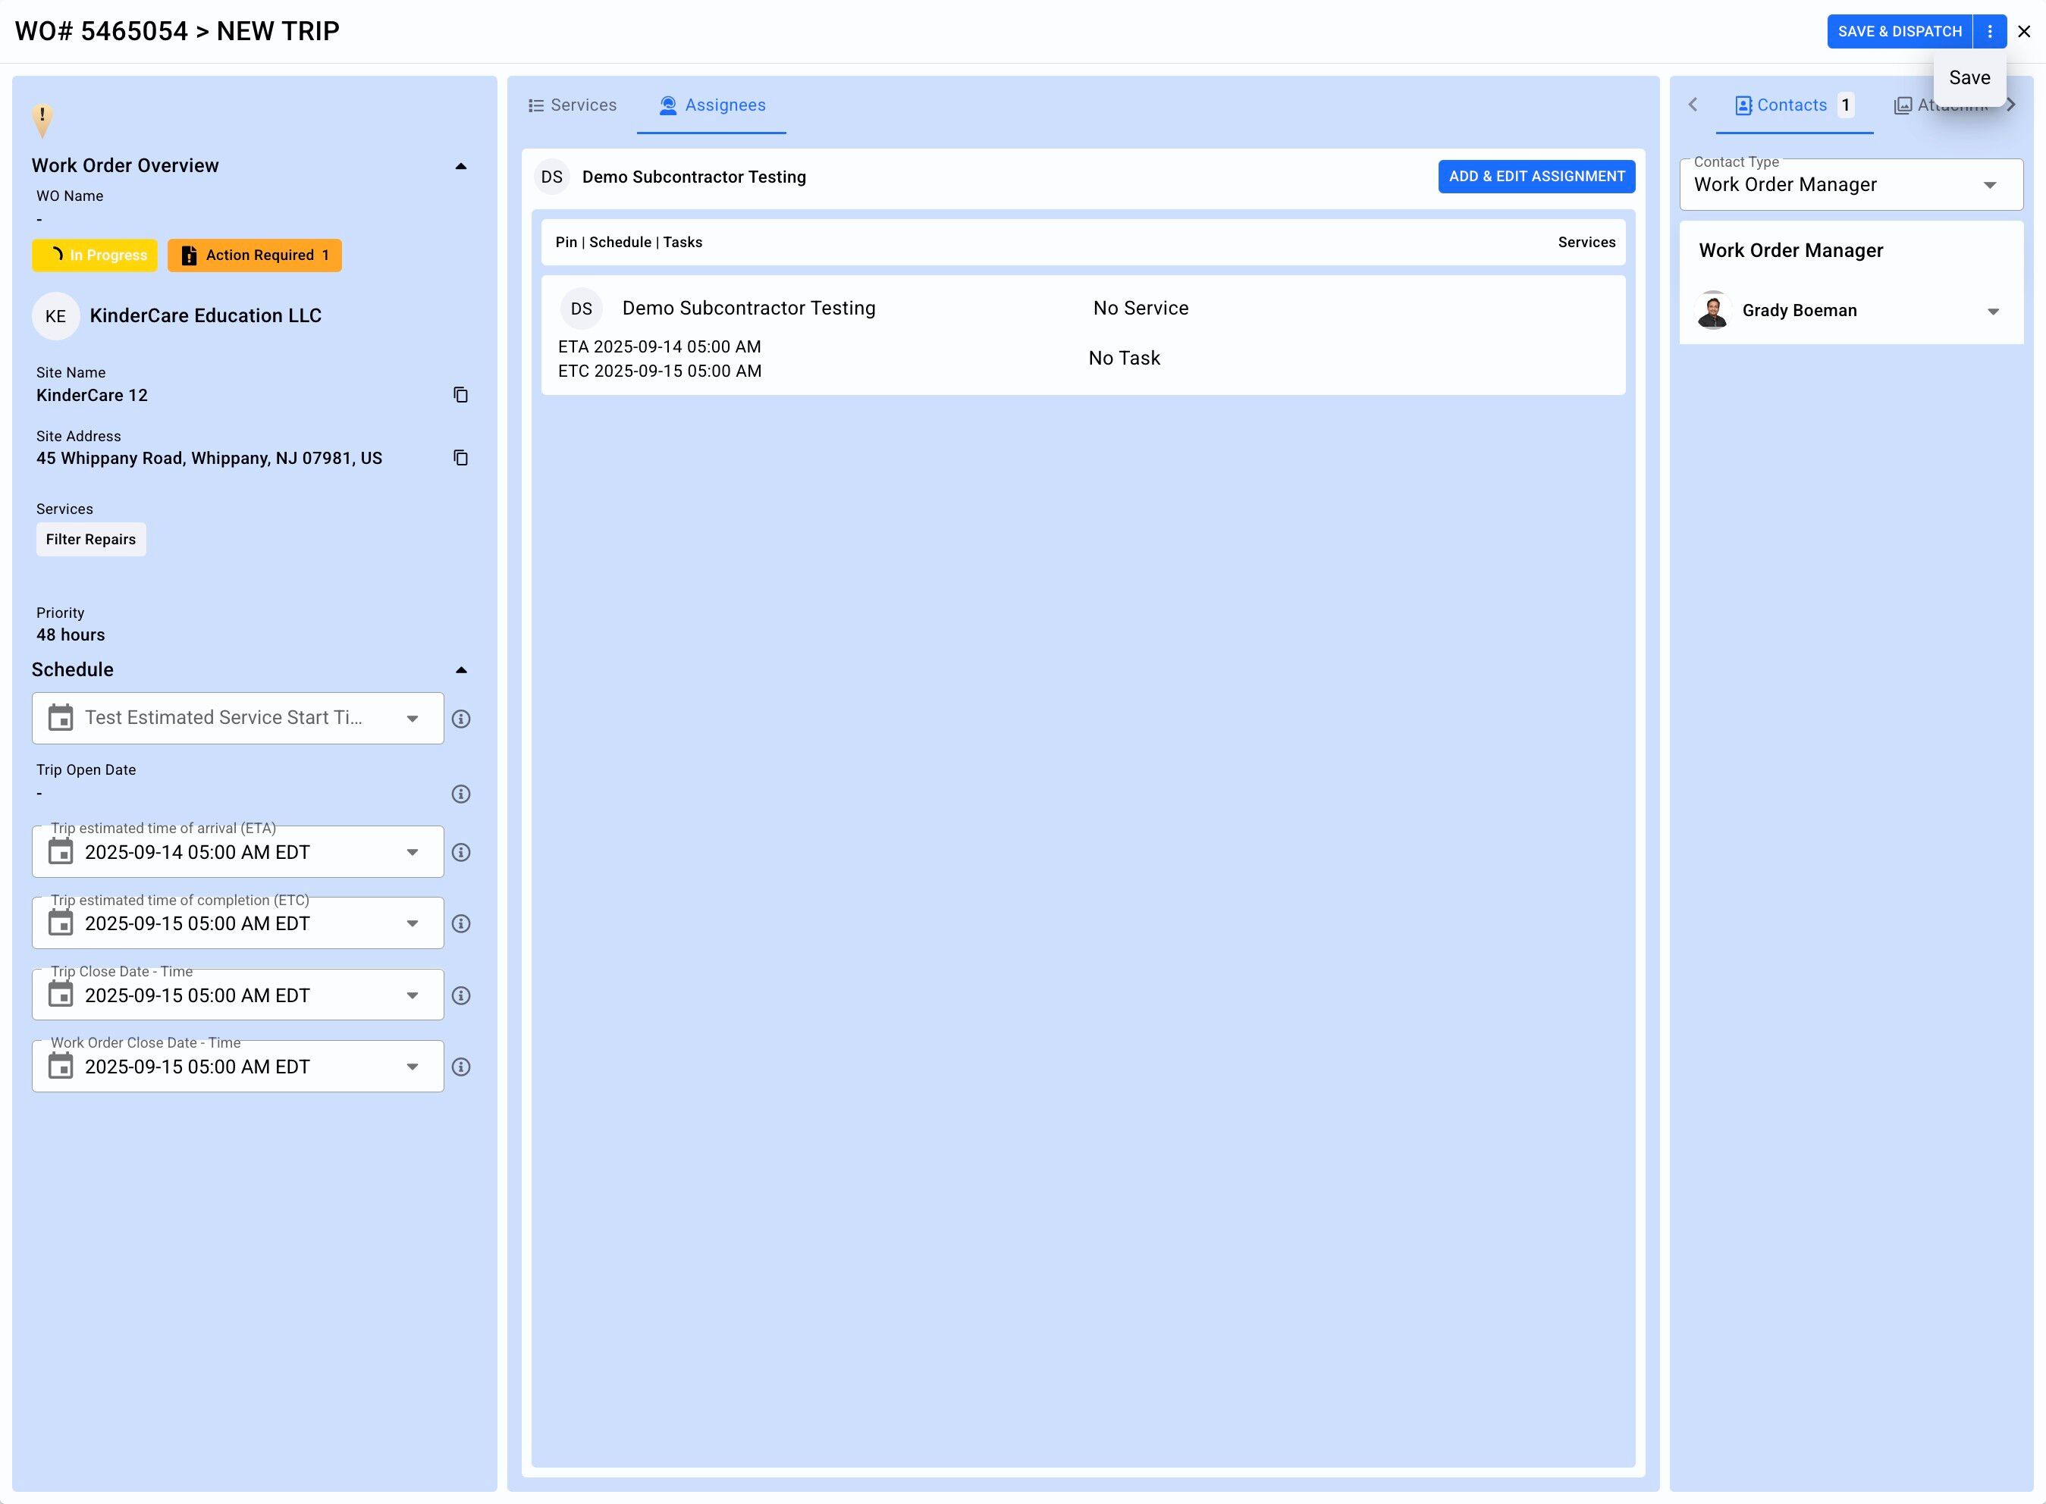The image size is (2046, 1504).
Task: Copy the Site Address value
Action: coord(461,458)
